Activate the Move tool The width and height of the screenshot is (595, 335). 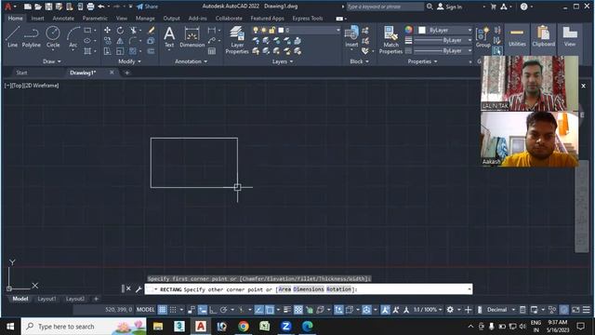click(x=108, y=30)
